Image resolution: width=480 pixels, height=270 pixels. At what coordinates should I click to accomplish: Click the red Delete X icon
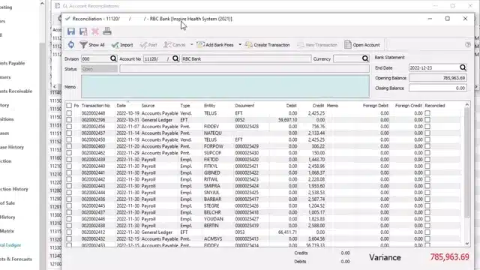(95, 31)
